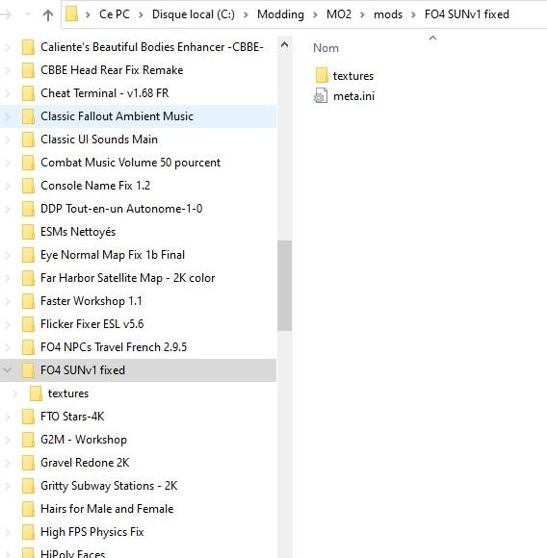Expand FTO Stars-4K tree node
The height and width of the screenshot is (558, 547).
(7, 417)
